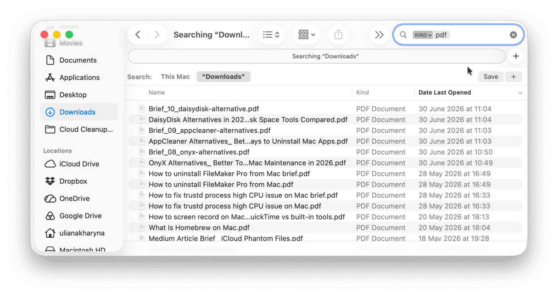The width and height of the screenshot is (558, 296).
Task: Open Applications in the sidebar
Action: (79, 77)
